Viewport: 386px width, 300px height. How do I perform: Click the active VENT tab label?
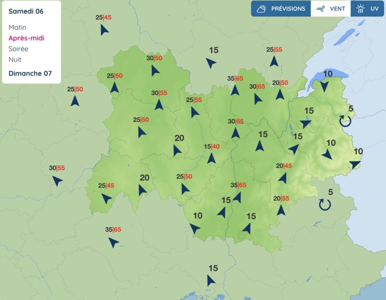pos(337,8)
